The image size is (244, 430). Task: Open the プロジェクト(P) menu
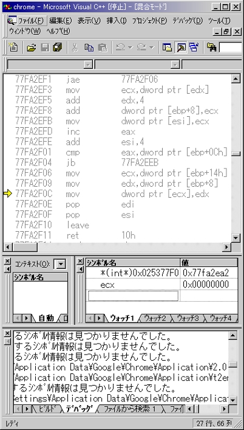click(x=149, y=21)
